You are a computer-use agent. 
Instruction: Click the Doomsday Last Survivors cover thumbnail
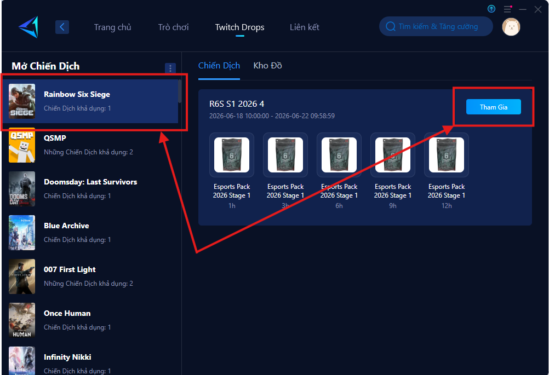22,189
